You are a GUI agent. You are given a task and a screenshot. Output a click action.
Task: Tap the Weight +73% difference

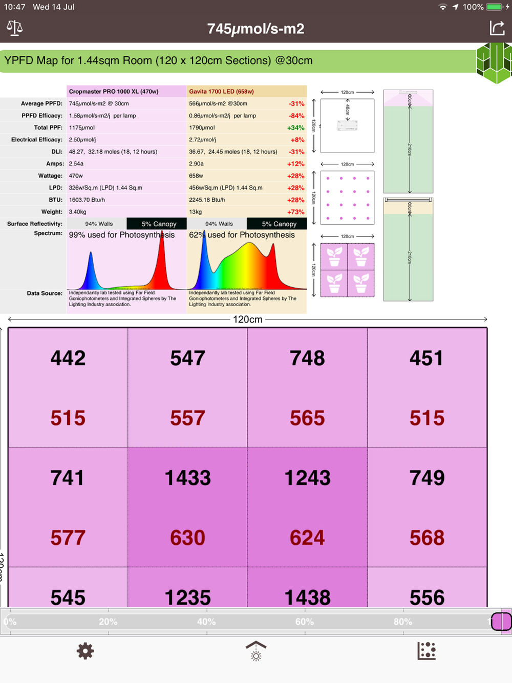(296, 212)
